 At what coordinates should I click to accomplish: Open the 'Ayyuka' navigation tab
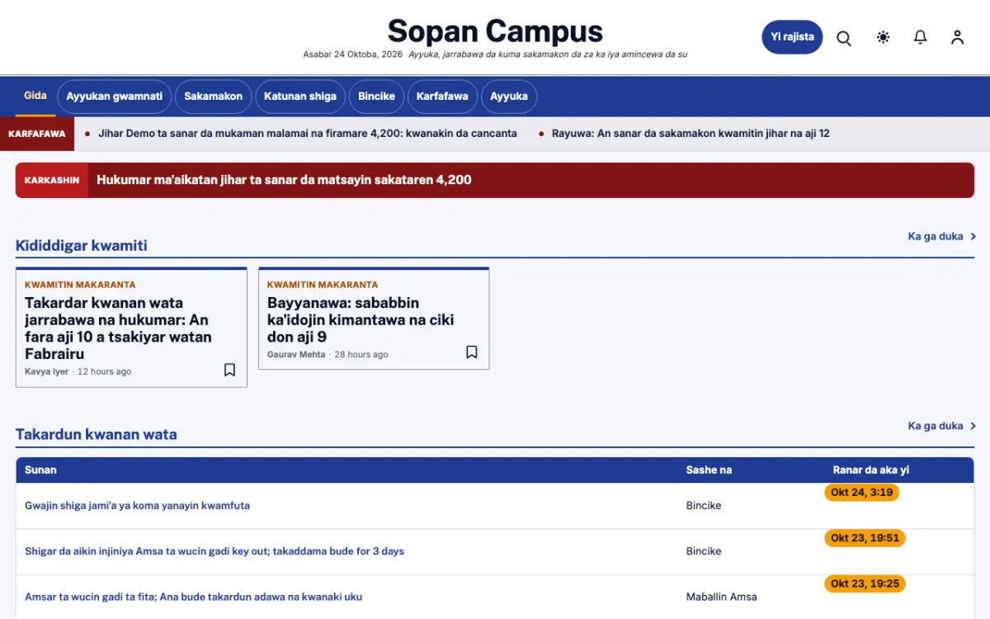pos(509,97)
